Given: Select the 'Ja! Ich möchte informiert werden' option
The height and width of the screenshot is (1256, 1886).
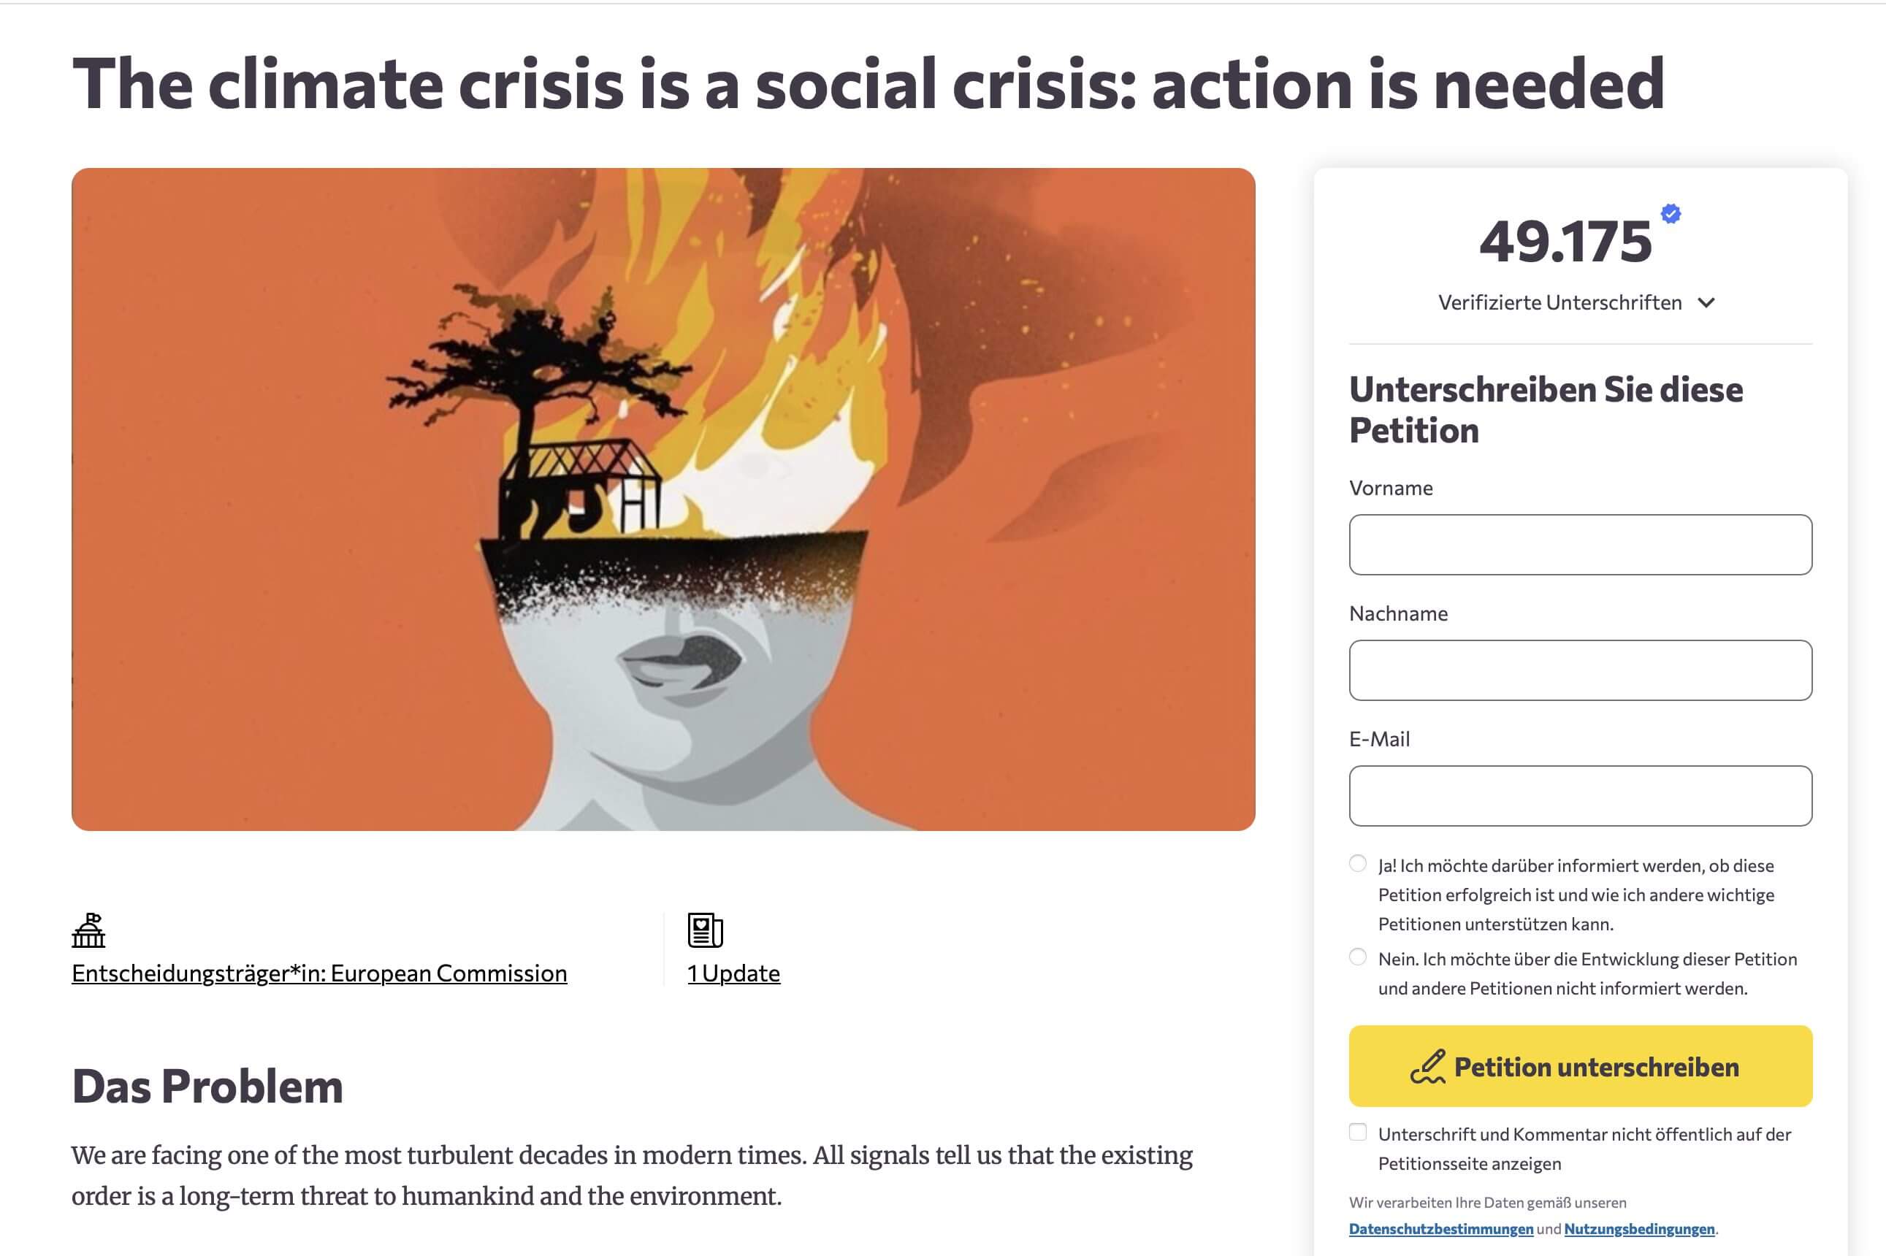Looking at the screenshot, I should [x=1358, y=863].
